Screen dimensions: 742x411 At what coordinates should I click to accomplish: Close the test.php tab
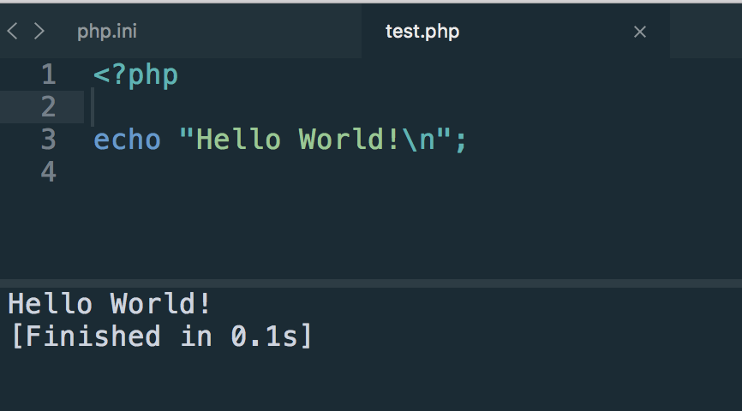click(640, 32)
